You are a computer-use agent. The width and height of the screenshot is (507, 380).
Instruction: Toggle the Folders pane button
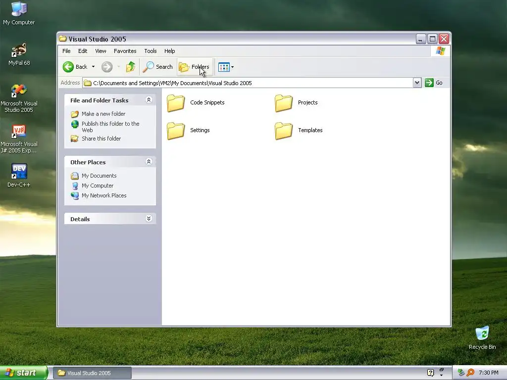[194, 67]
